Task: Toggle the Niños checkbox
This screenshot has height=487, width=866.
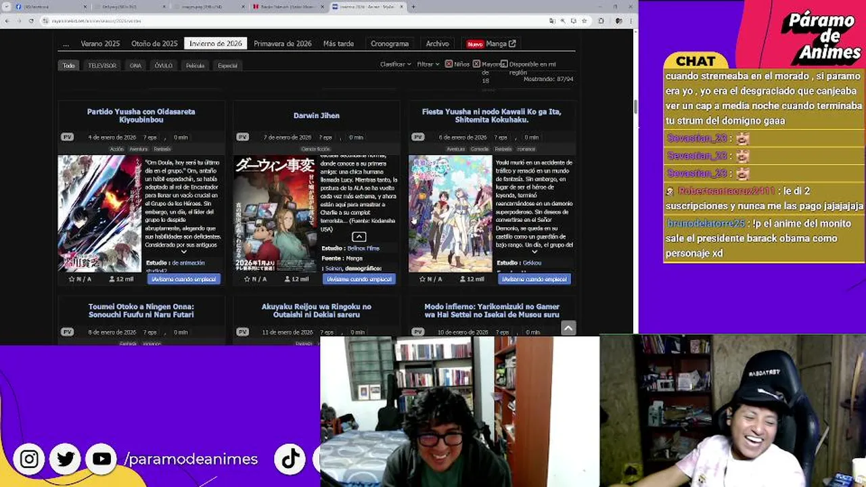Action: tap(448, 64)
